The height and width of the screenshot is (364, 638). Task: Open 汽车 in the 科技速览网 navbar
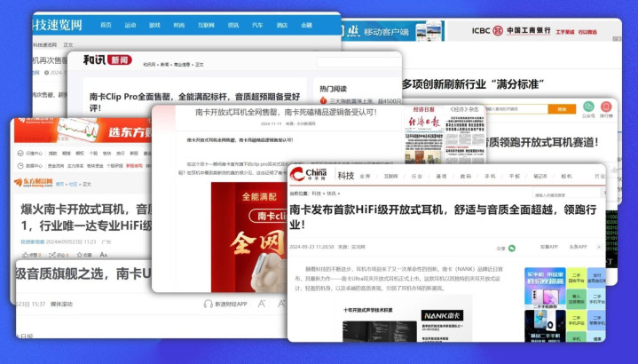pos(257,25)
